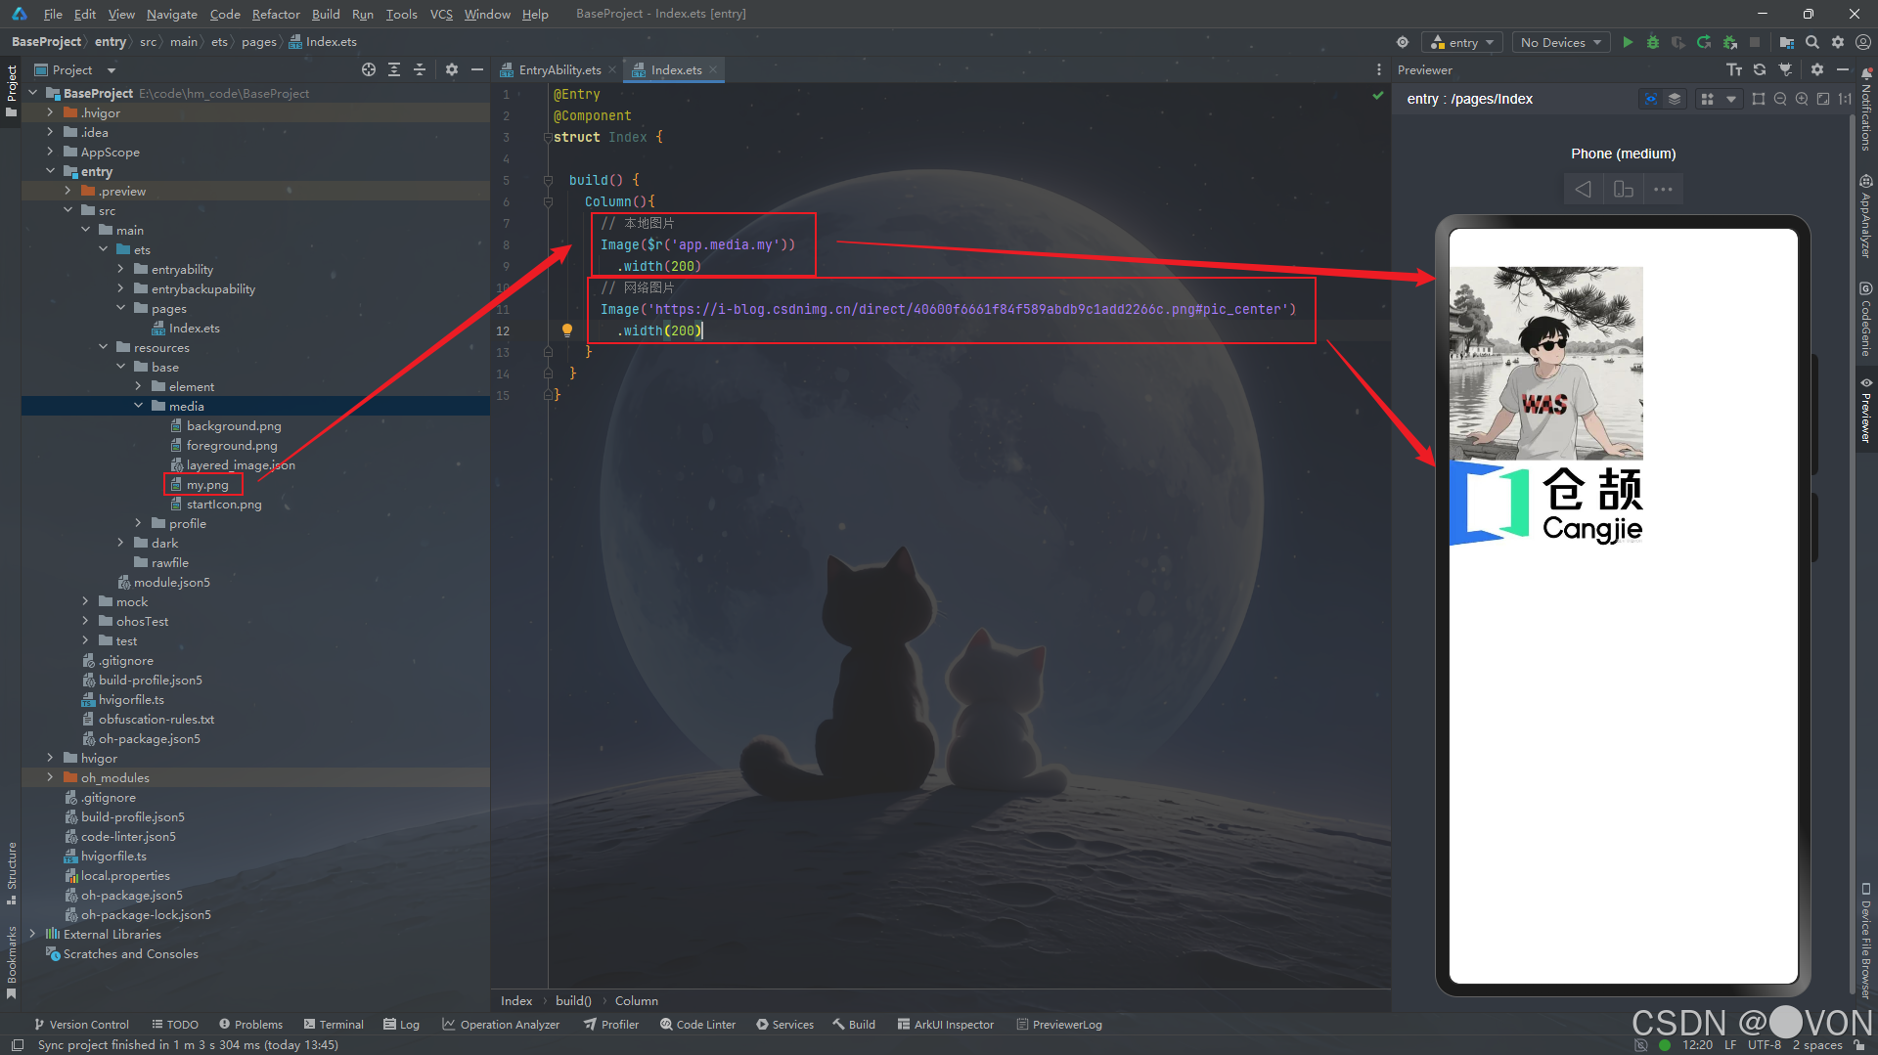This screenshot has width=1878, height=1055.
Task: Open the previewer more options ellipsis
Action: tap(1663, 189)
